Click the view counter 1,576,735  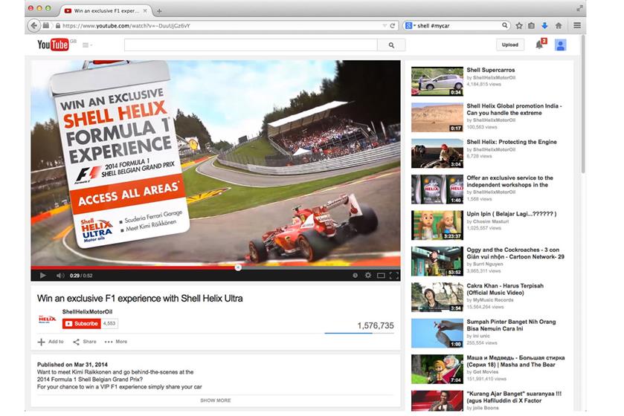pyautogui.click(x=376, y=325)
